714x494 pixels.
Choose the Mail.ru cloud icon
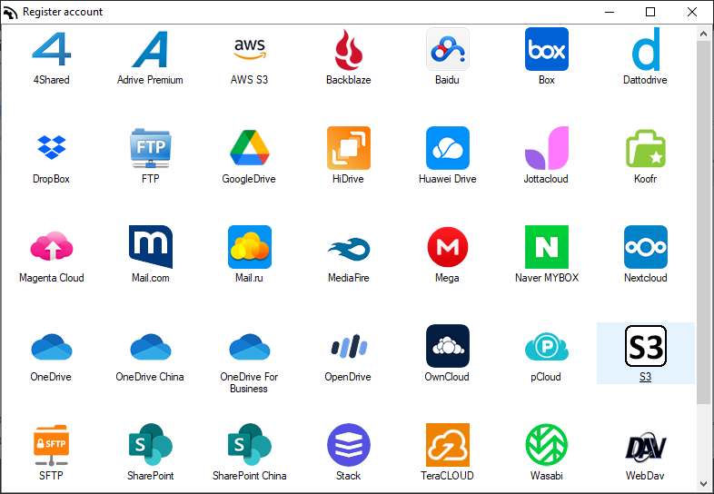tap(250, 247)
